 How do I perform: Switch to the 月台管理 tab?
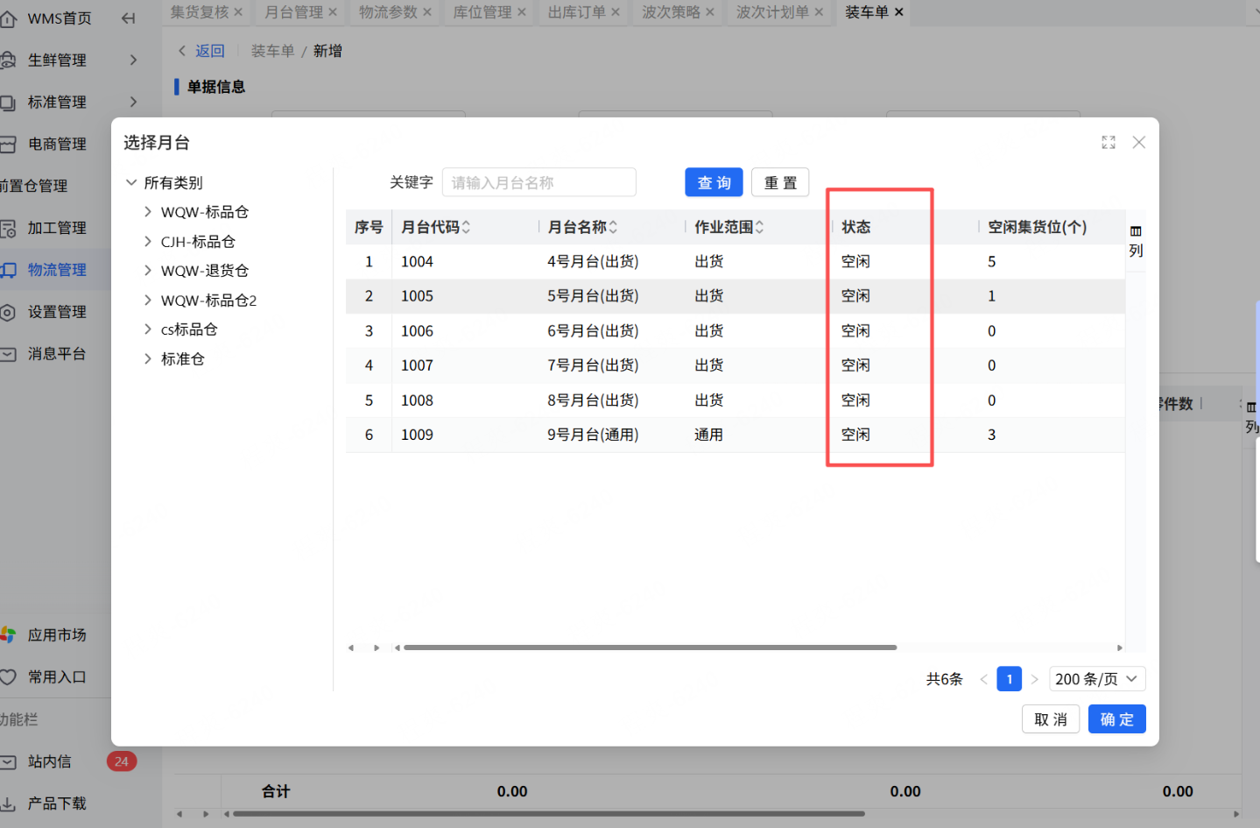click(x=293, y=12)
